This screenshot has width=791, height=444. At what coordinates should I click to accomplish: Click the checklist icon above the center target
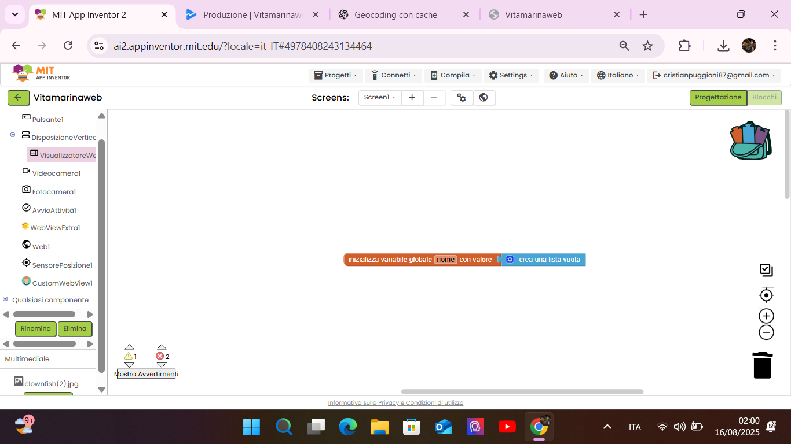coord(766,269)
